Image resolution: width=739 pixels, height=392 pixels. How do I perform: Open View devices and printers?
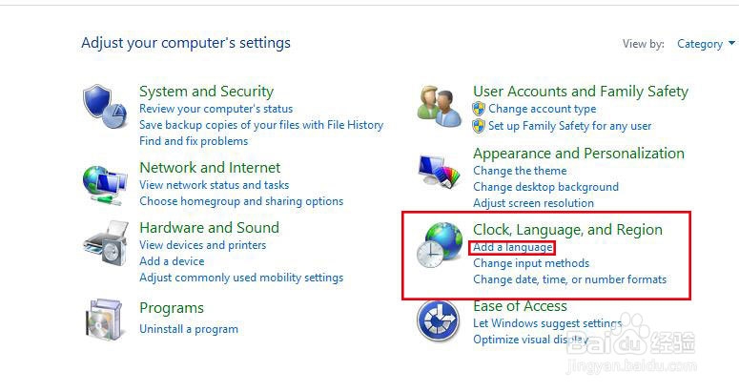point(202,245)
